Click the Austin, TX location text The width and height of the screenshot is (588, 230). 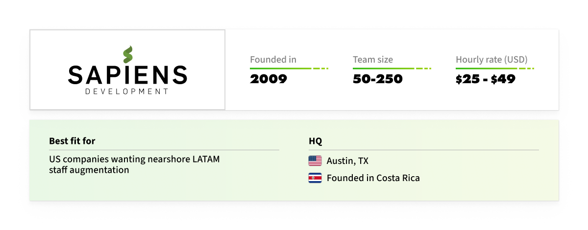tap(347, 161)
